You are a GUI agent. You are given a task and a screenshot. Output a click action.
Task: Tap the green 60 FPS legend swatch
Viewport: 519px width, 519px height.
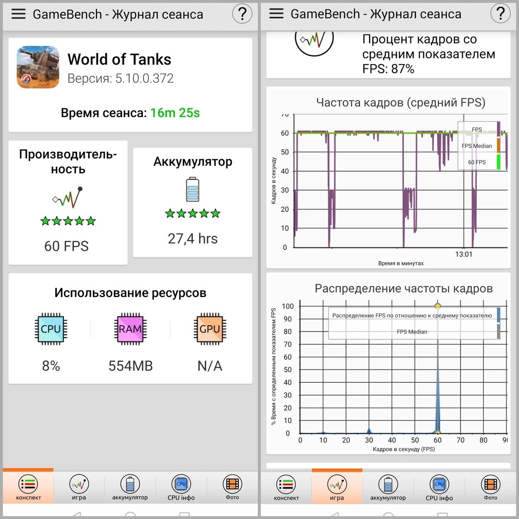click(x=498, y=162)
